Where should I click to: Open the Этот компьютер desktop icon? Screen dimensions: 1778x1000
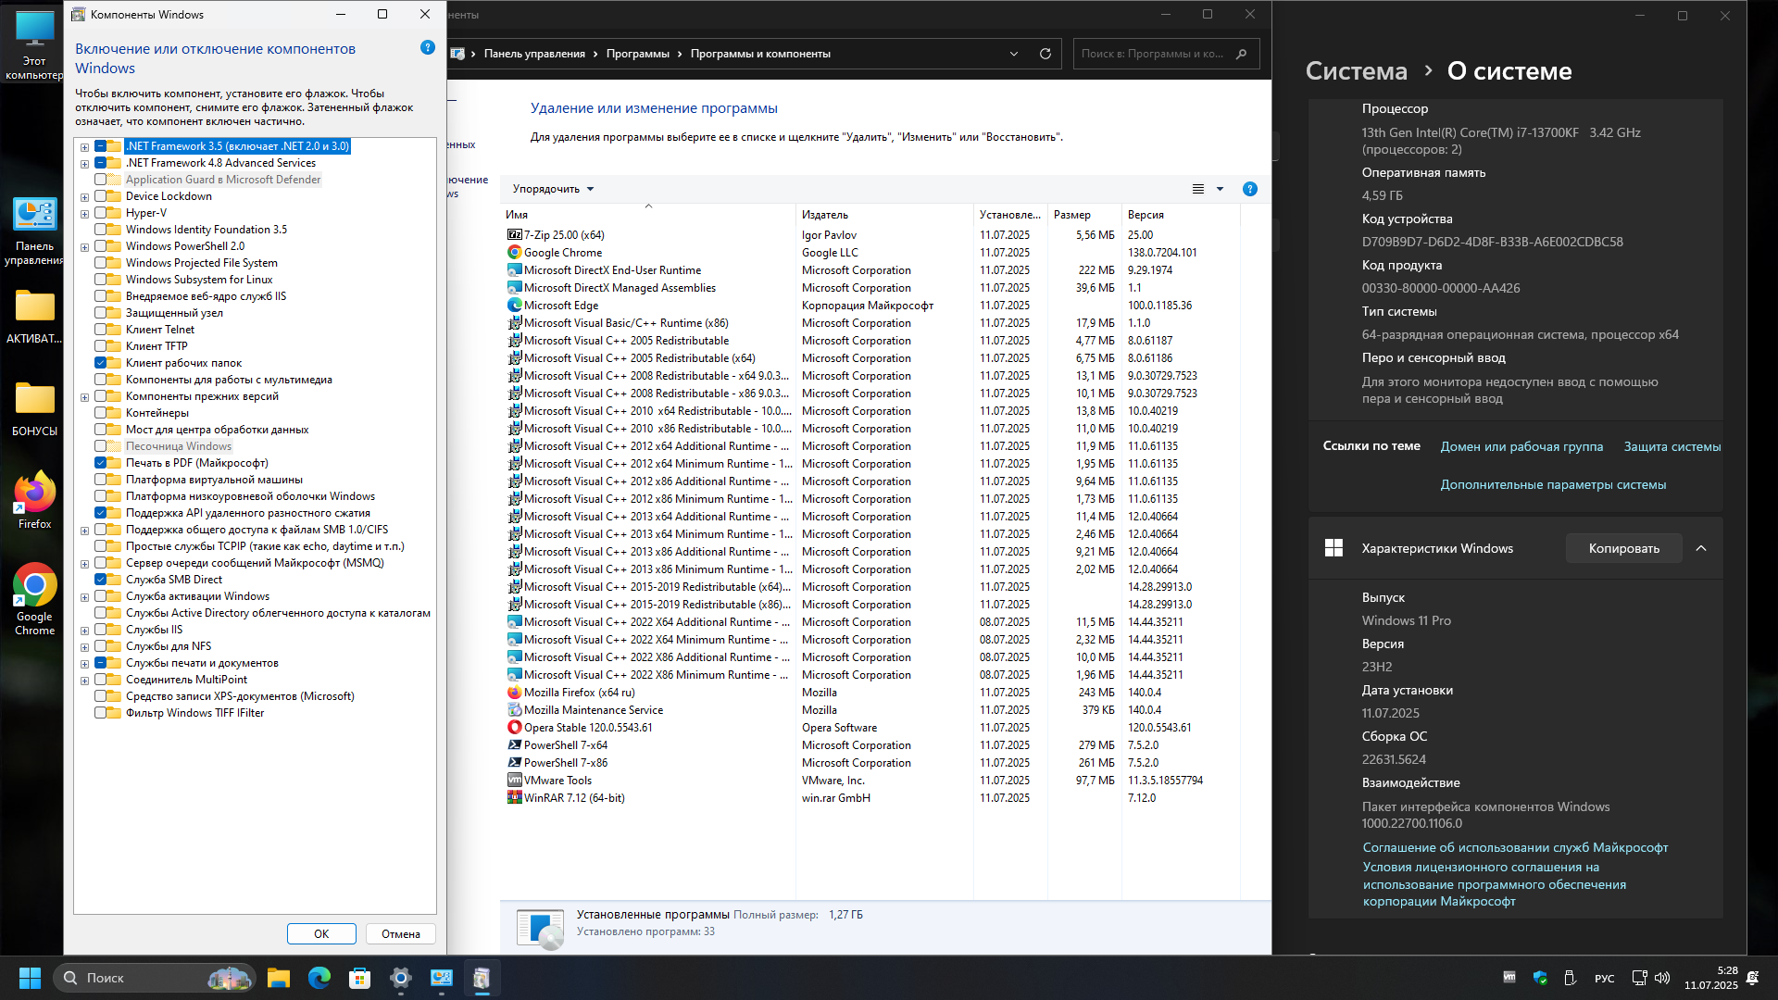click(x=34, y=44)
